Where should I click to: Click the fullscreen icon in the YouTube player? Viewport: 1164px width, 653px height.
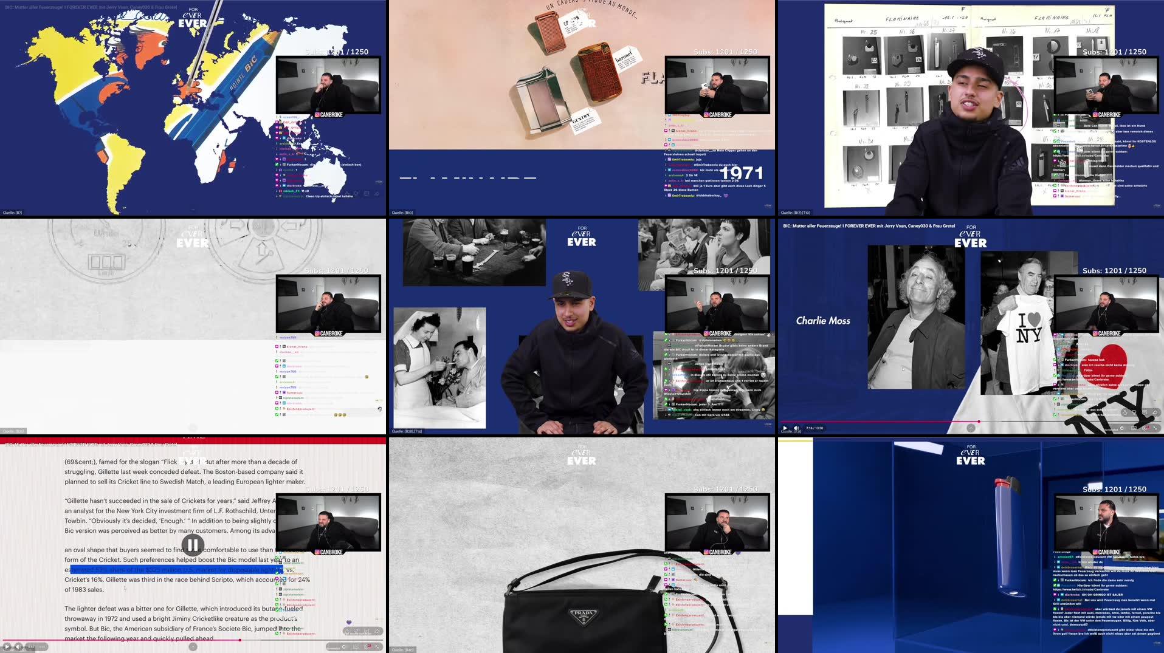pos(1155,428)
